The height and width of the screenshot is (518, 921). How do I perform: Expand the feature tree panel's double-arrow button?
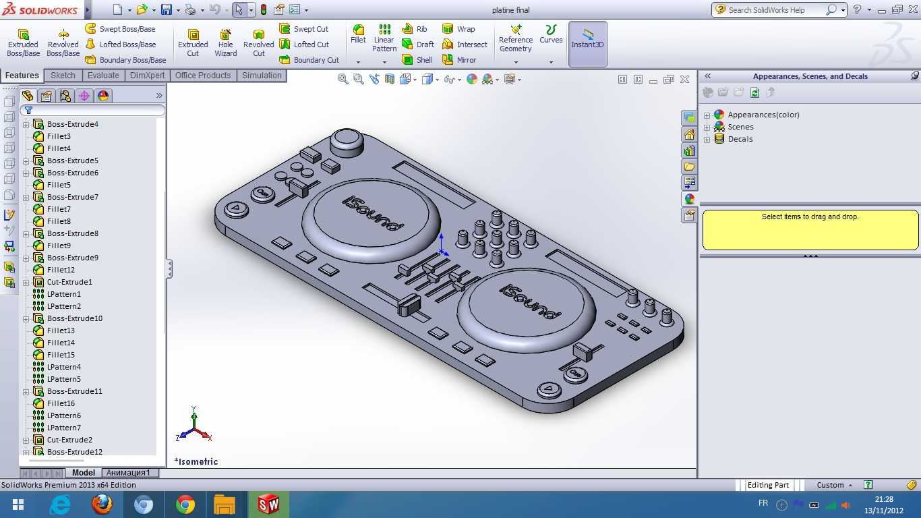159,96
